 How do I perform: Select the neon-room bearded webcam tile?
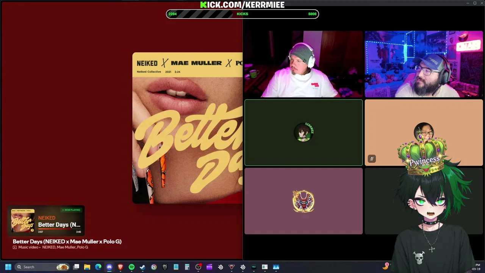click(x=424, y=64)
